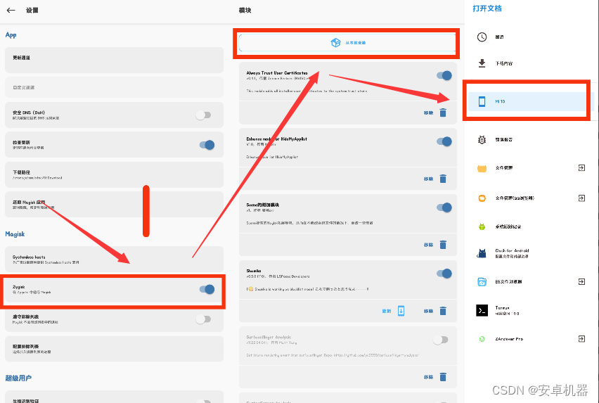The width and height of the screenshot is (599, 403).
Task: Open Configure DenyList setting
Action: (x=114, y=349)
